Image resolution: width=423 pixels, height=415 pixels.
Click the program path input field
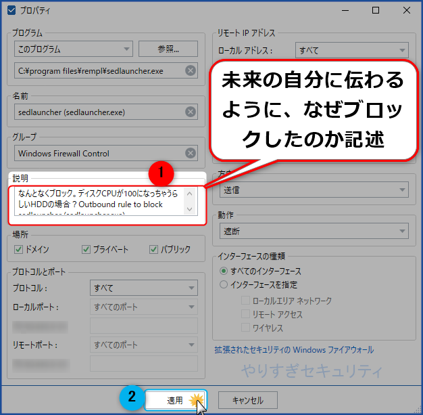click(106, 70)
